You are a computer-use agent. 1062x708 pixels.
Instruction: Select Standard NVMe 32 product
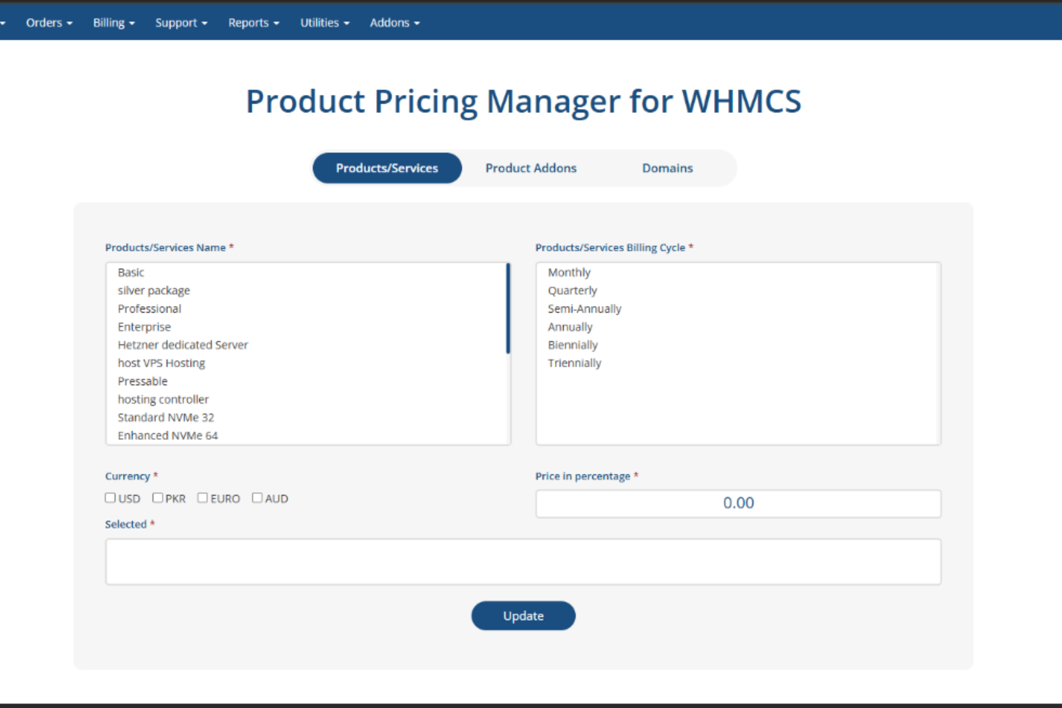pyautogui.click(x=165, y=417)
